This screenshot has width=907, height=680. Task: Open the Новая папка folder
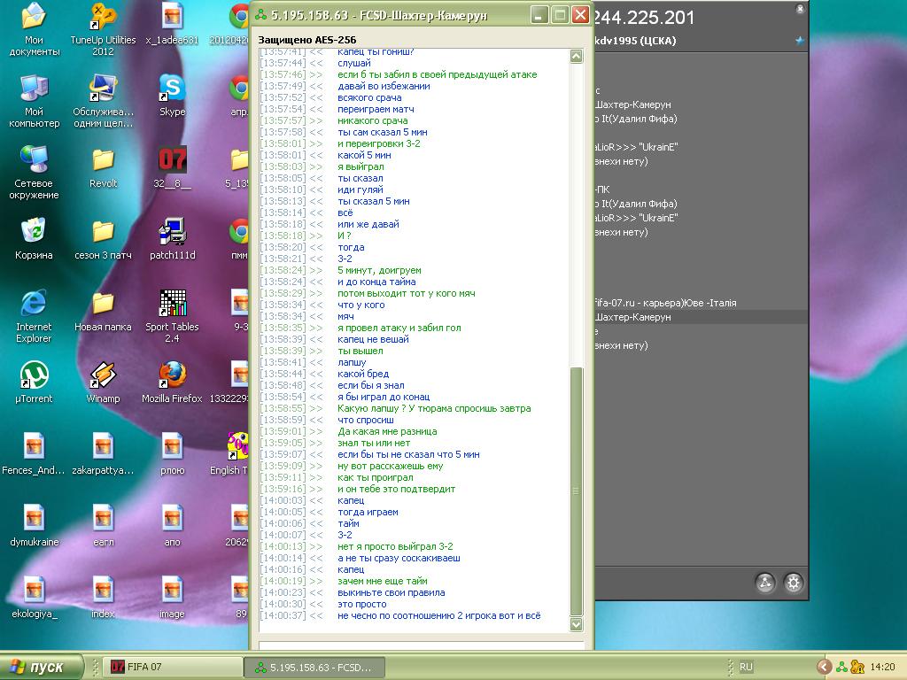[103, 311]
